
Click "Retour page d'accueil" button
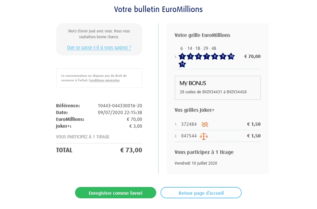pyautogui.click(x=201, y=193)
